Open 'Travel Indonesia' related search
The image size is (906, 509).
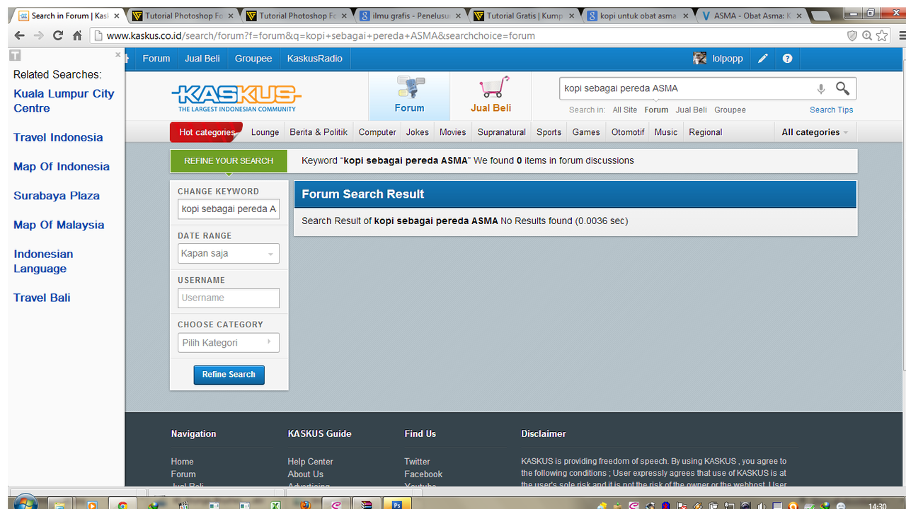pyautogui.click(x=58, y=138)
